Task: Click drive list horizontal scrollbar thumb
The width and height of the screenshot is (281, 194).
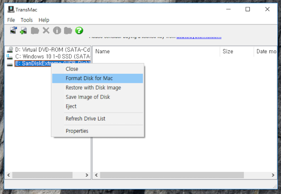Action: point(42,175)
